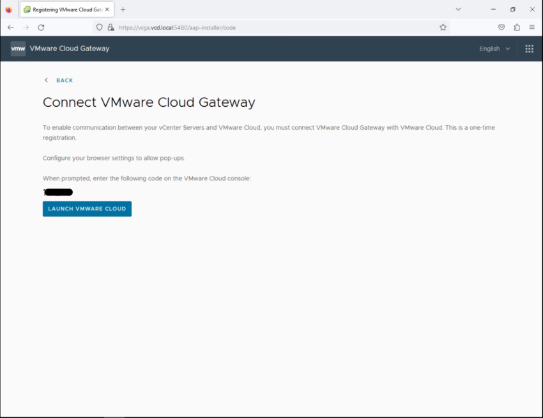Click LAUNCH VMWARE CLOUD
Image resolution: width=543 pixels, height=418 pixels.
click(x=86, y=208)
